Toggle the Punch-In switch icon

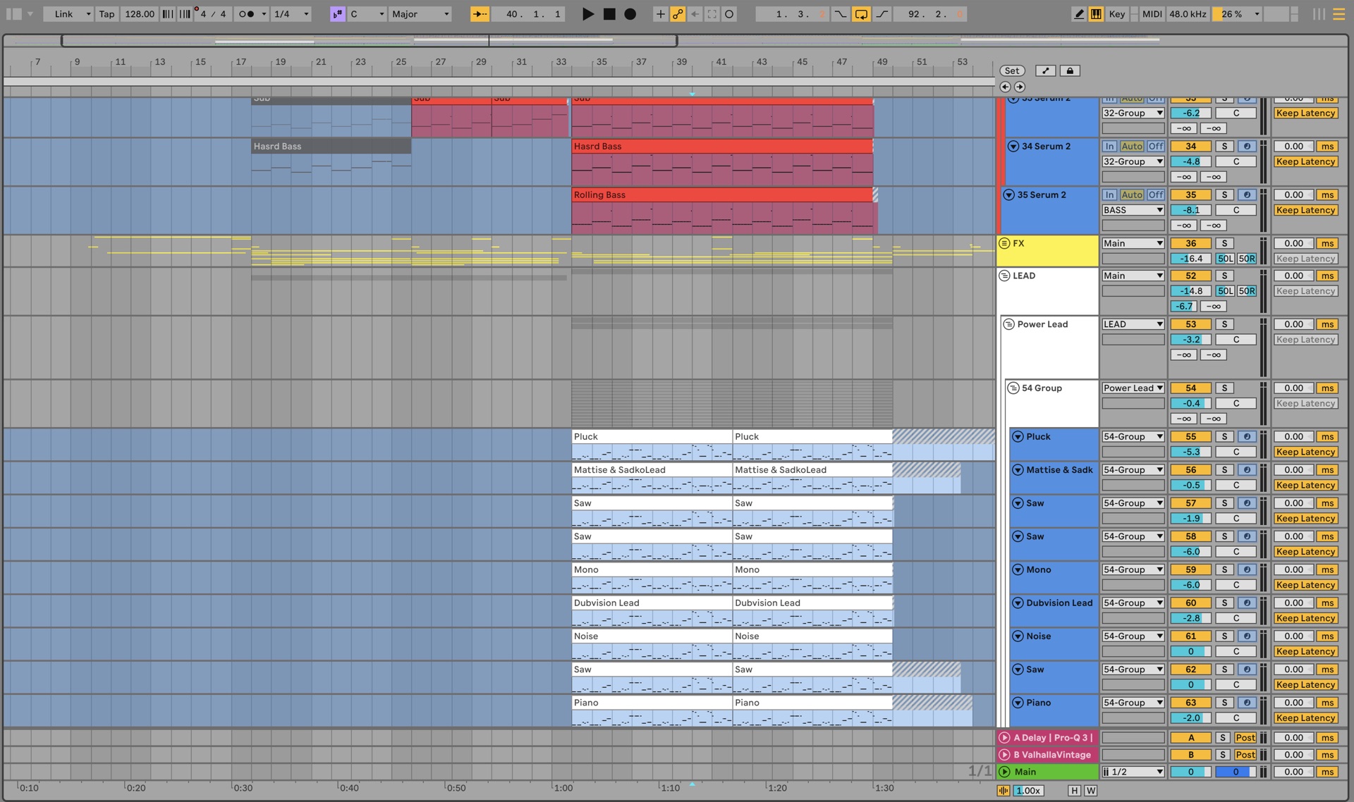pos(840,14)
